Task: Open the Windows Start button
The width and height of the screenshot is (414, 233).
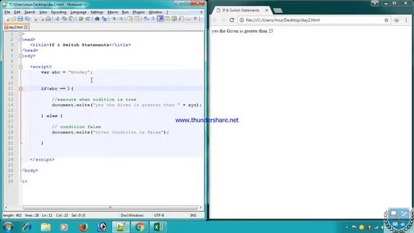Action: [x=8, y=227]
